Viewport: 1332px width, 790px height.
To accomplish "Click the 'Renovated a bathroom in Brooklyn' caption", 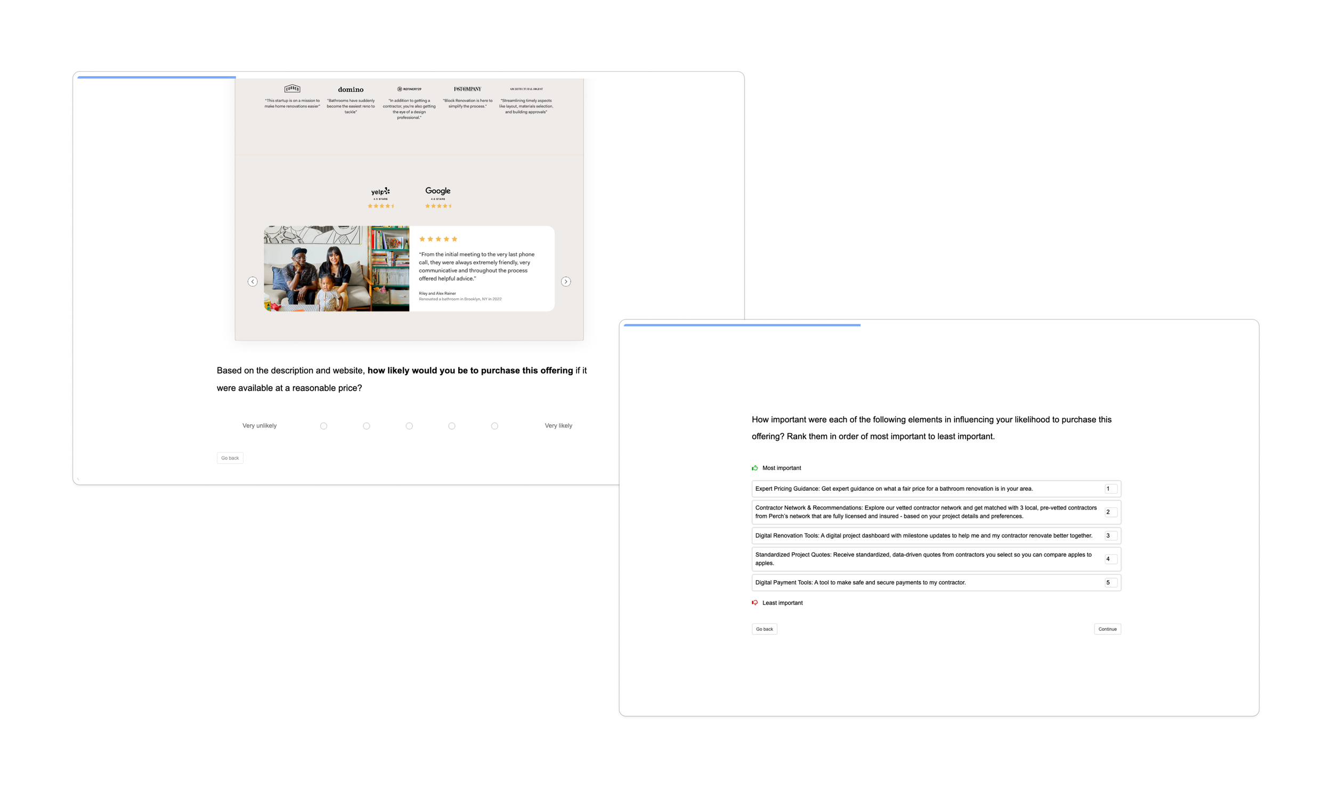I will pos(460,299).
